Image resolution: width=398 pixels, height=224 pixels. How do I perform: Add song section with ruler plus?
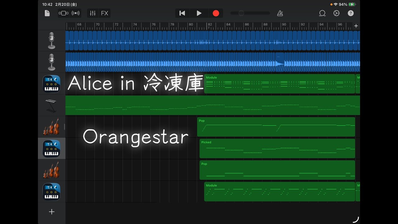pos(356,26)
